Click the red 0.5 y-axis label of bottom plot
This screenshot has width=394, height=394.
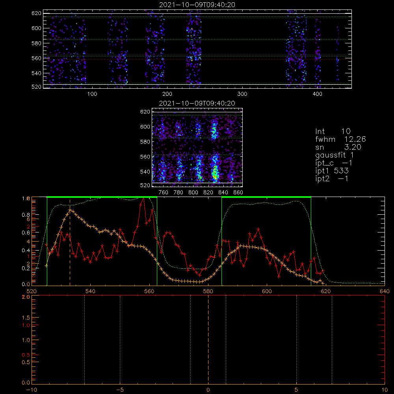tap(26, 355)
